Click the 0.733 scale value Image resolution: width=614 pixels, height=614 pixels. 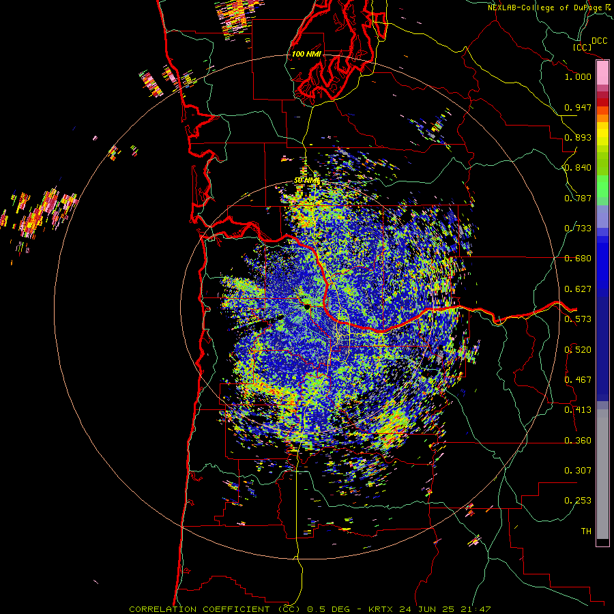[x=578, y=229]
